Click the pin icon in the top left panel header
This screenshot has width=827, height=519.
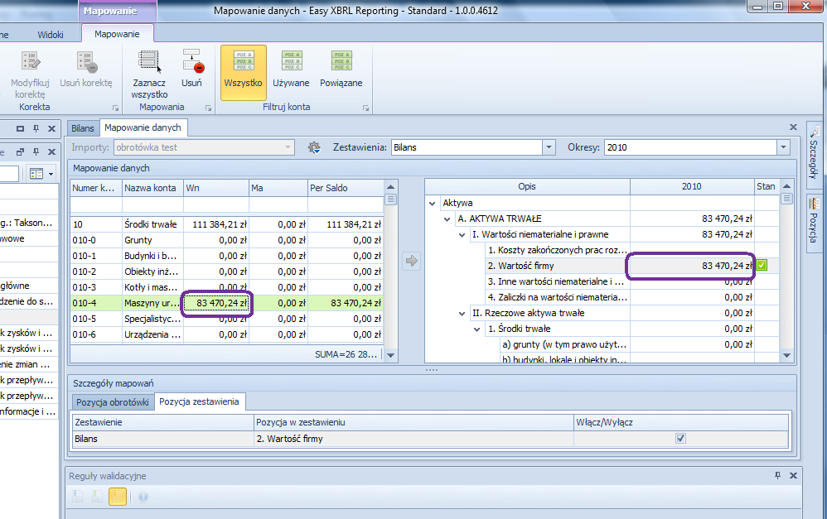pos(36,128)
